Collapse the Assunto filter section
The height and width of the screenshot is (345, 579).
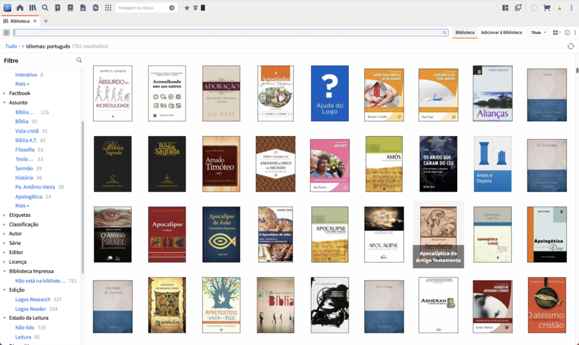pyautogui.click(x=5, y=103)
